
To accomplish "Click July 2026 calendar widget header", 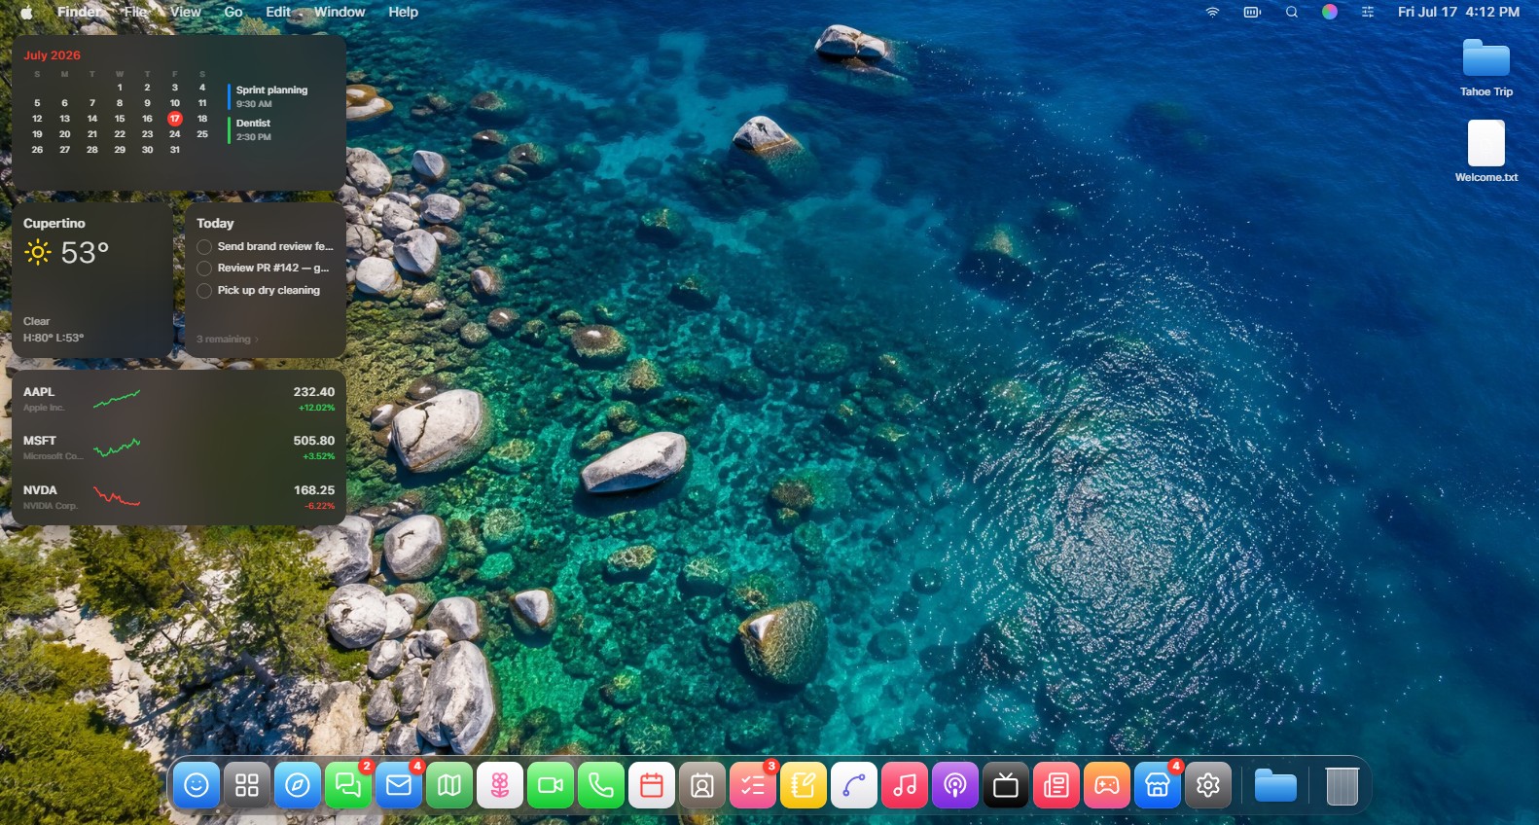I will (x=52, y=55).
